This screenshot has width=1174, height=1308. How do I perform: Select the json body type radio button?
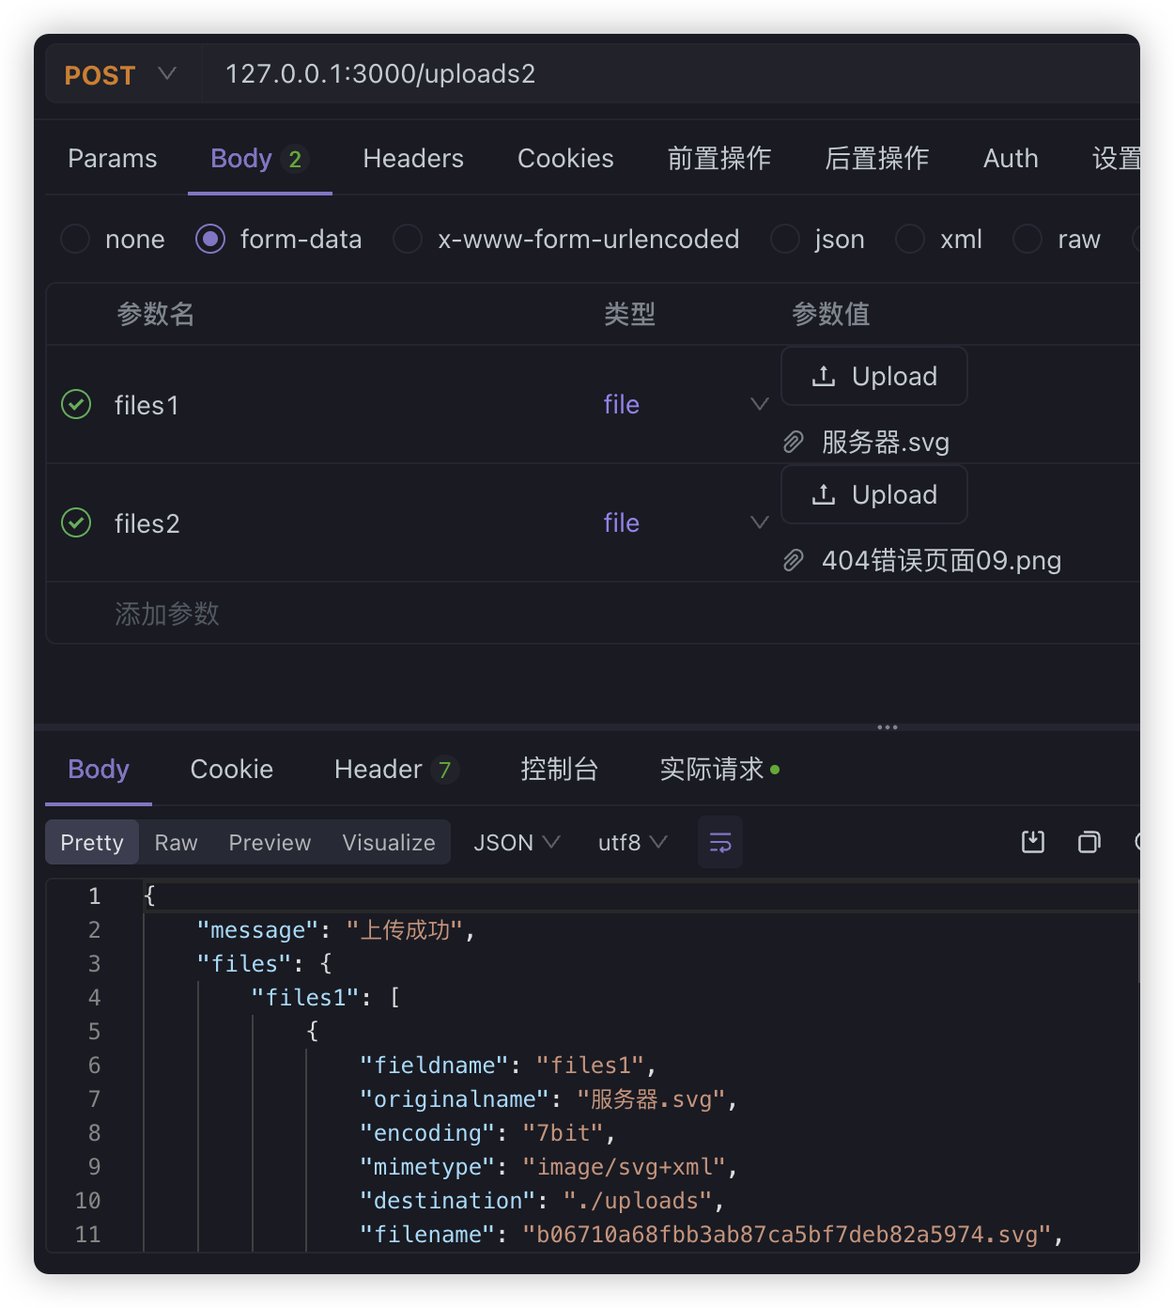click(x=785, y=240)
